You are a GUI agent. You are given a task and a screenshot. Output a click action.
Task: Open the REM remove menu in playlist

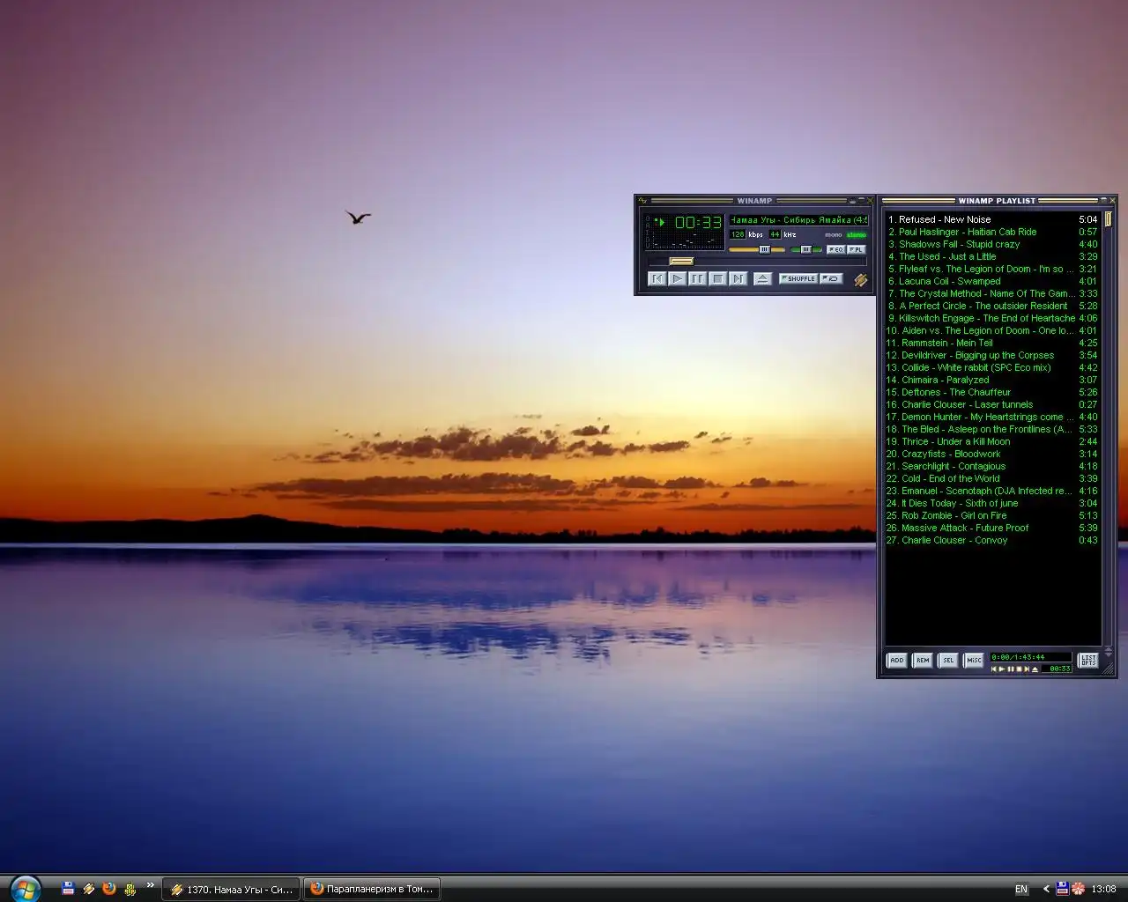(x=922, y=660)
